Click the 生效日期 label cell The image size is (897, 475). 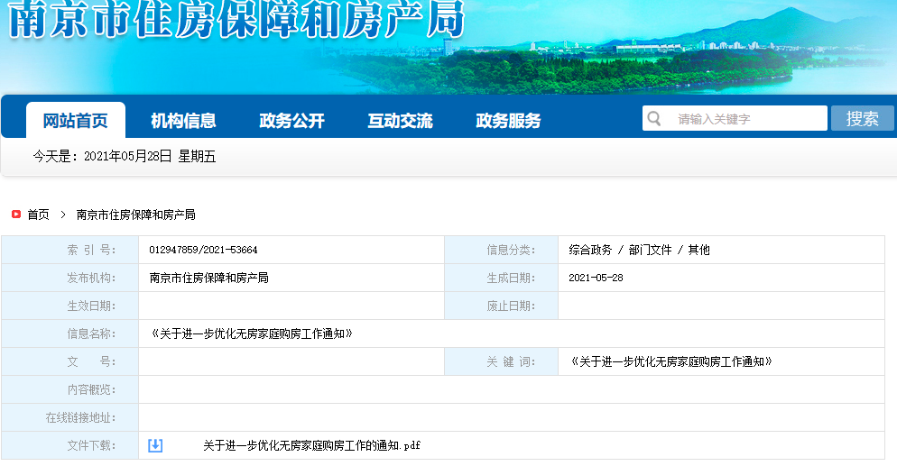[69, 306]
